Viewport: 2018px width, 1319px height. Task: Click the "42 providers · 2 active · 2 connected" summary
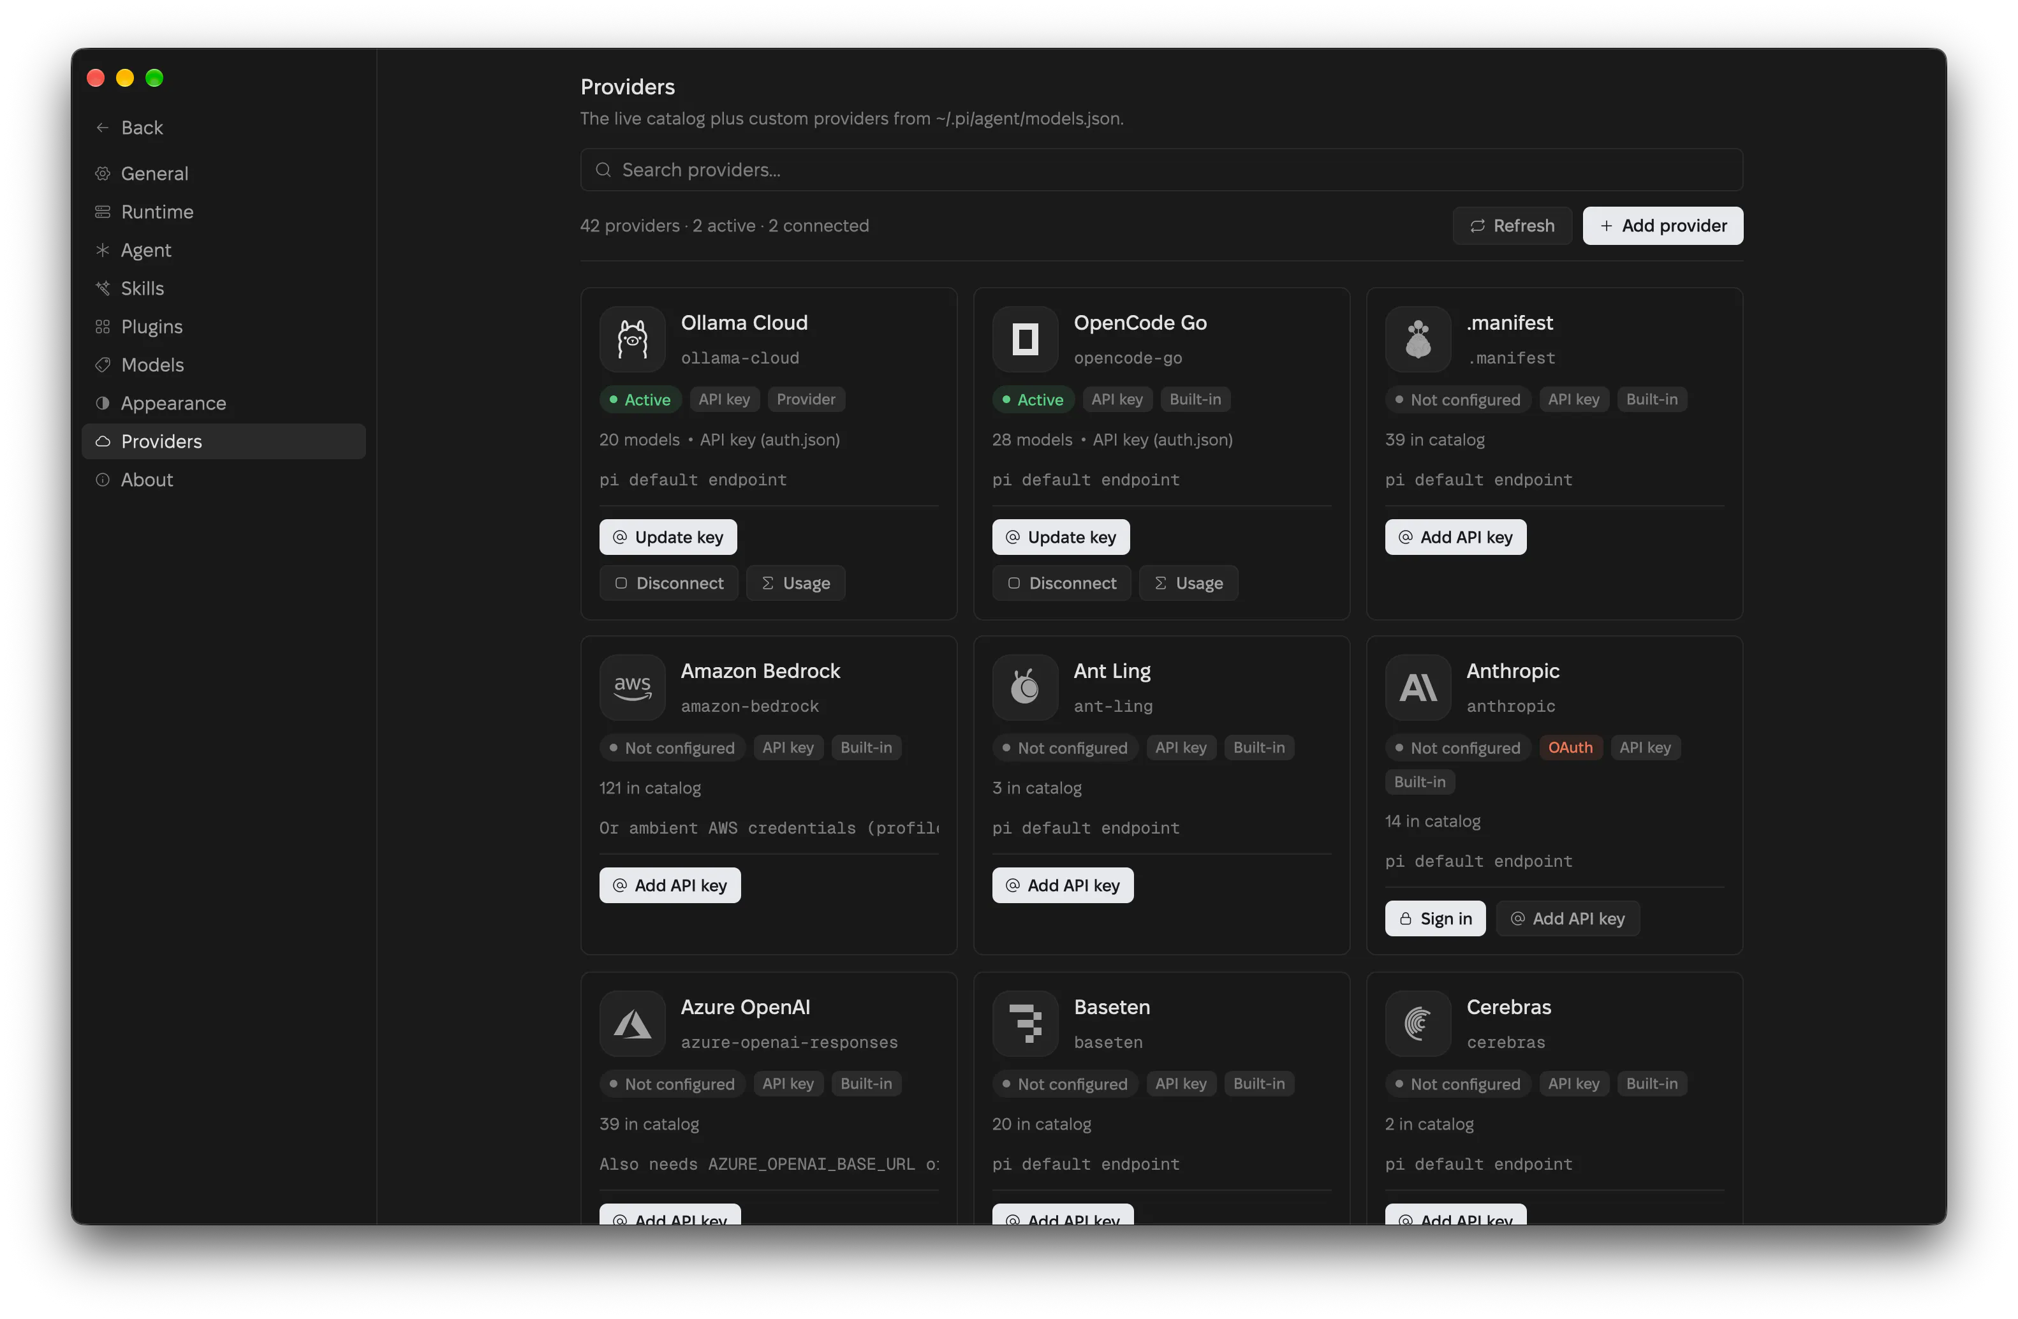pyautogui.click(x=724, y=226)
